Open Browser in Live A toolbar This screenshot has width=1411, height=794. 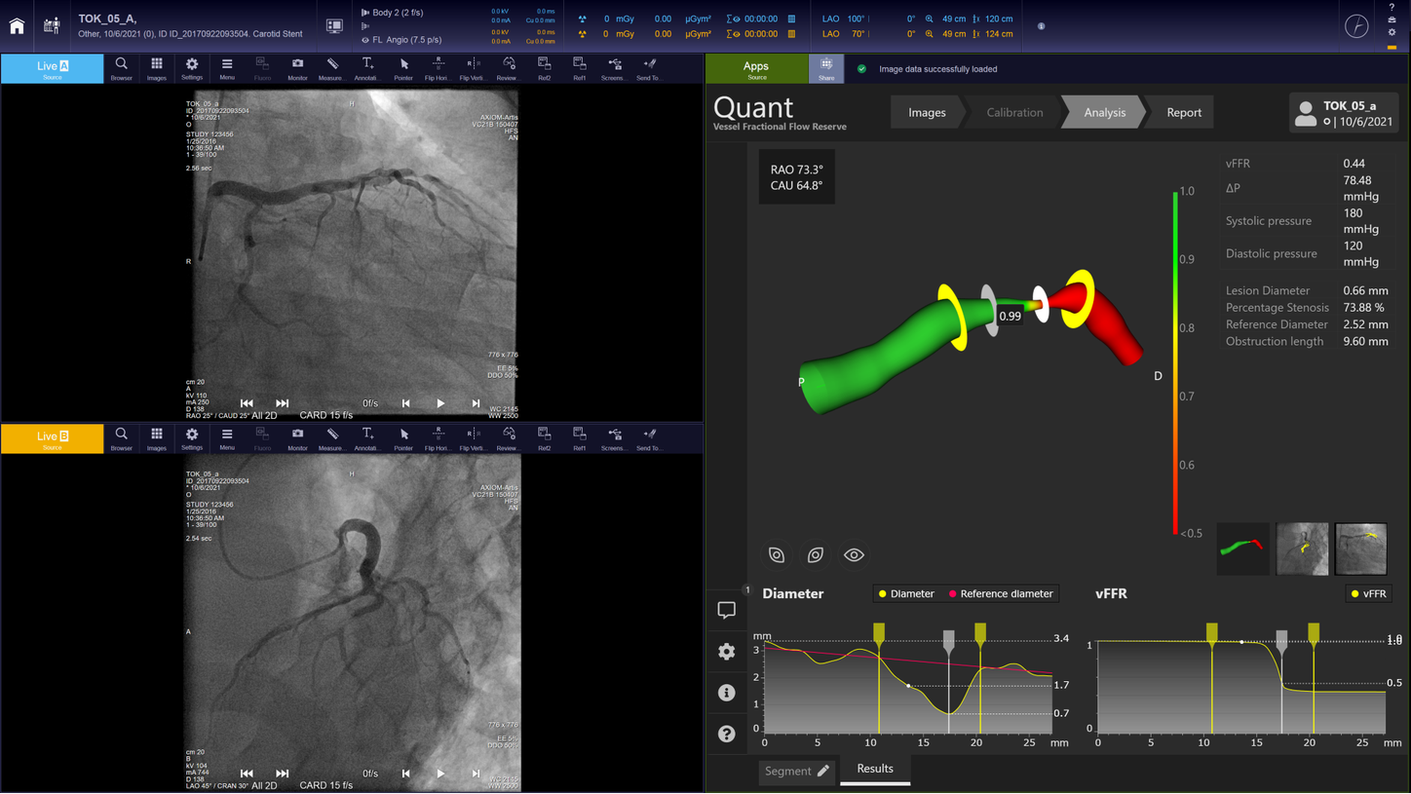[121, 68]
